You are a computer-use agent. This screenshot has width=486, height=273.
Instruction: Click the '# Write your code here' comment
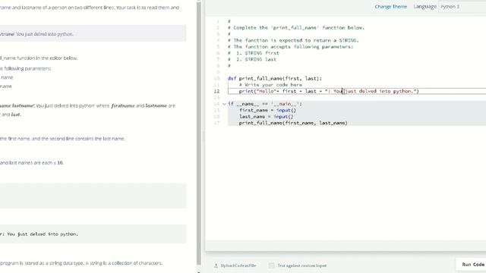point(270,85)
